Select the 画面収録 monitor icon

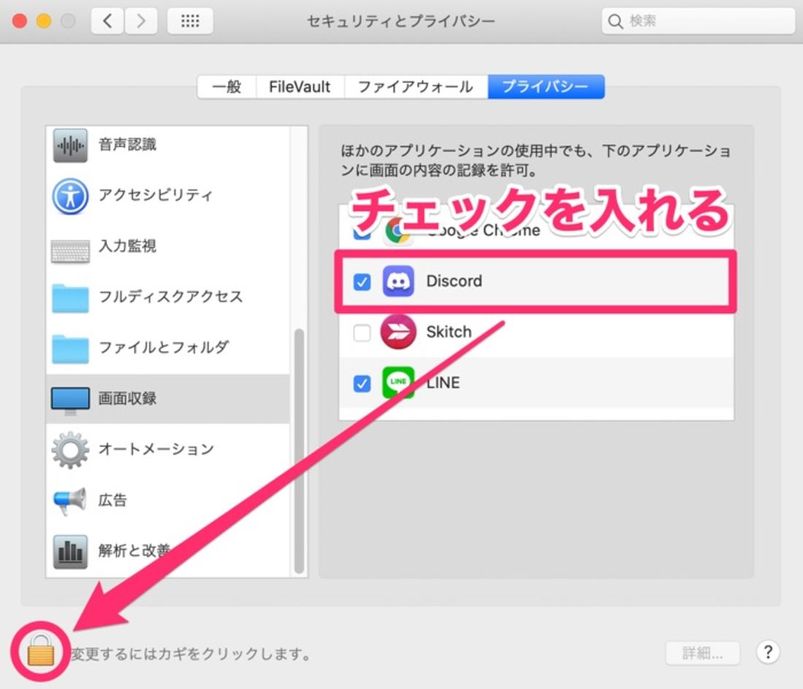tap(70, 400)
